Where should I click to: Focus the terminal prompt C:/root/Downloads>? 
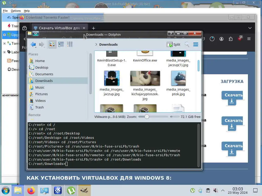point(48,164)
